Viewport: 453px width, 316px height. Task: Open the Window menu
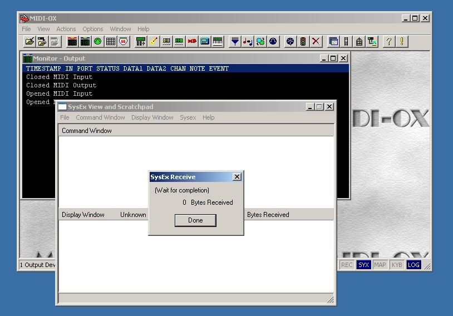coord(120,29)
